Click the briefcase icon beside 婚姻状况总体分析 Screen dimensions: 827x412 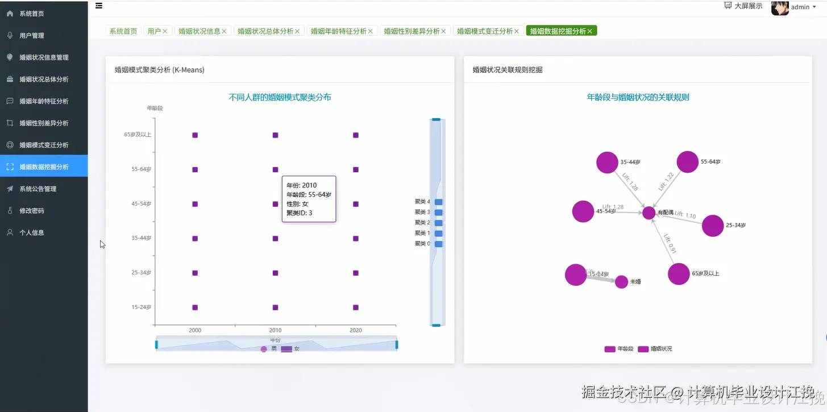(10, 79)
